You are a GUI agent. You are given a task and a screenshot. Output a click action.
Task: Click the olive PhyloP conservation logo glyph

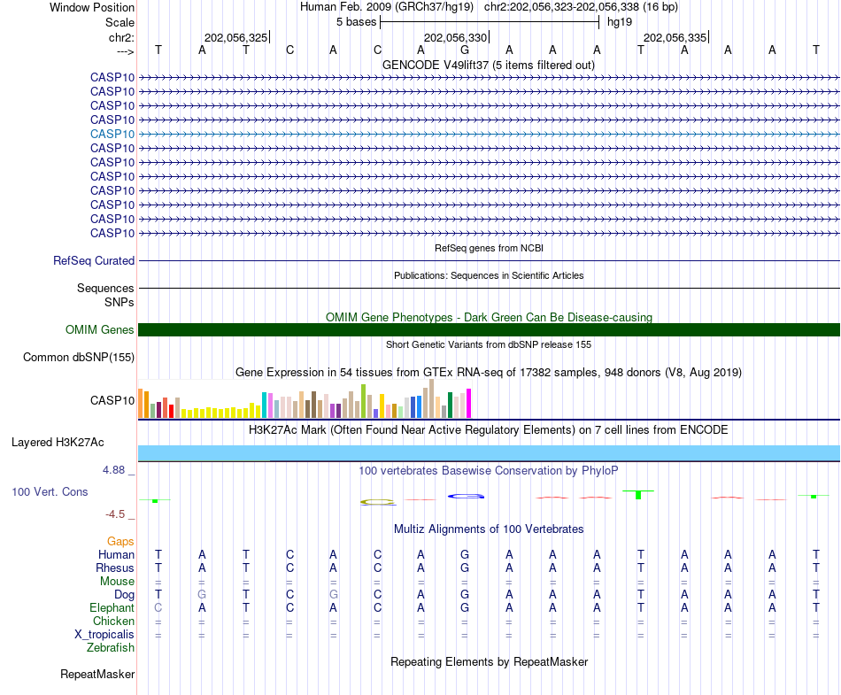pos(378,503)
